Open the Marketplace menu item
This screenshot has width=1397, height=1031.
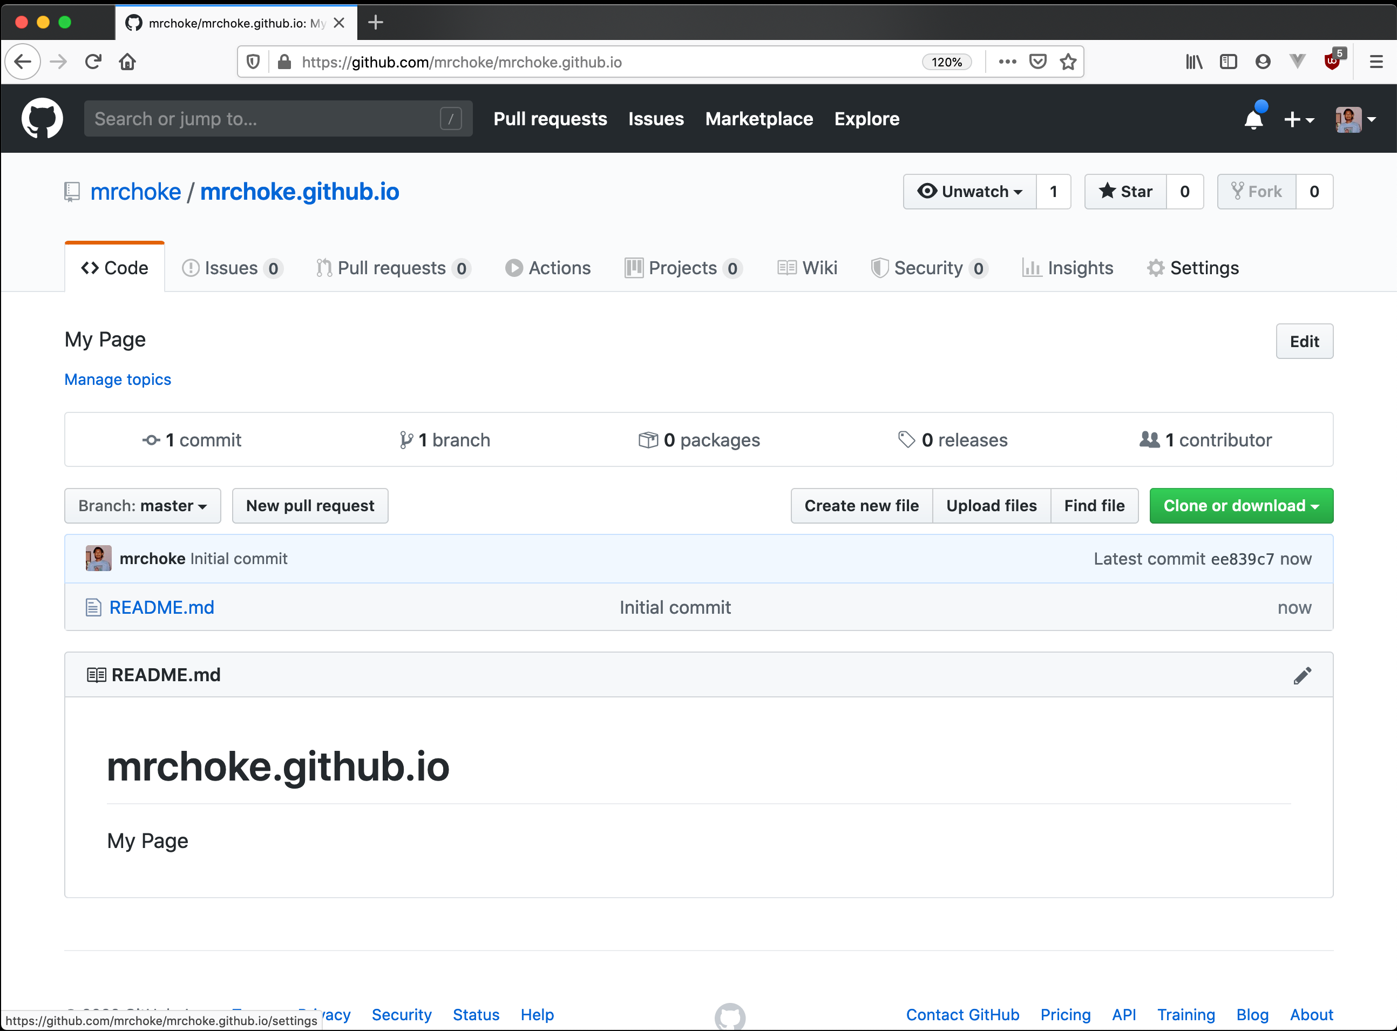[759, 119]
